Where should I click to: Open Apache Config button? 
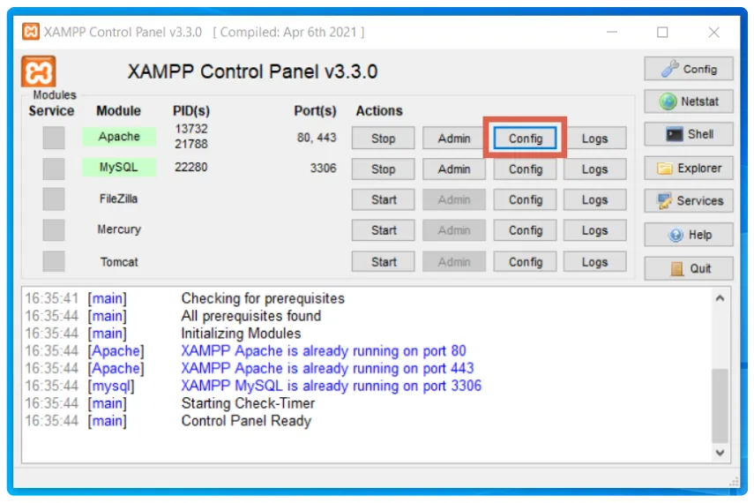point(525,139)
